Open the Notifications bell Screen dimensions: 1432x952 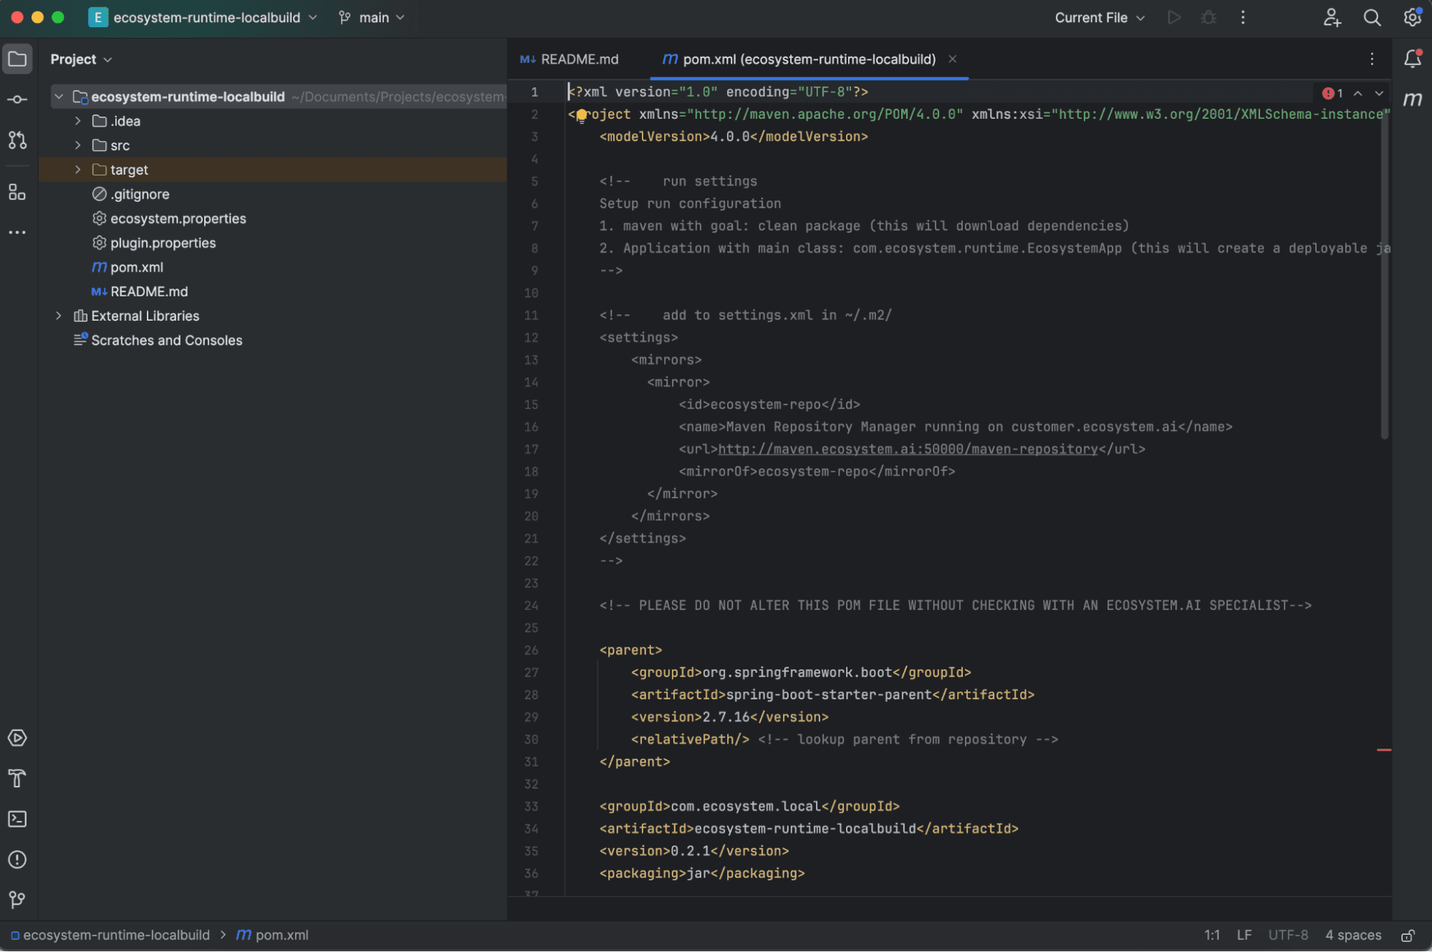[1412, 59]
